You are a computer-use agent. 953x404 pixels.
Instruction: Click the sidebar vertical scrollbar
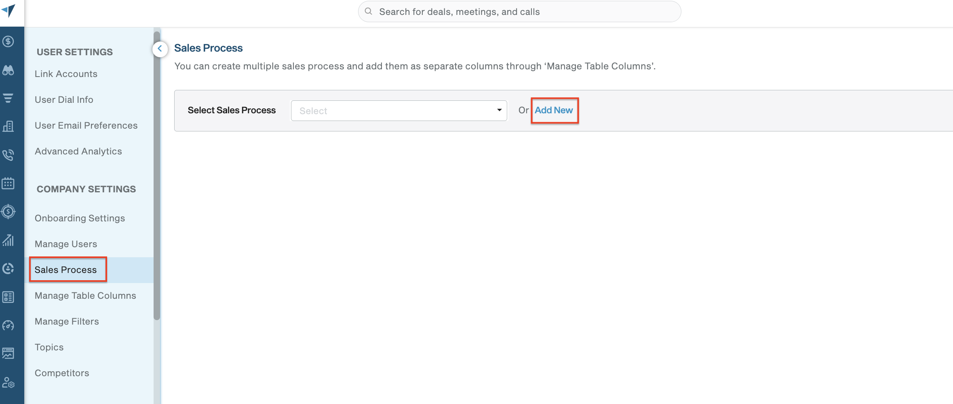[x=157, y=176]
